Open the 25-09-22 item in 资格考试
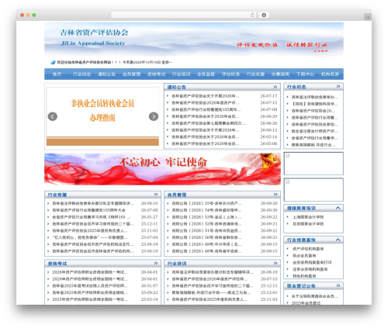The height and width of the screenshot is (328, 388). [90, 292]
